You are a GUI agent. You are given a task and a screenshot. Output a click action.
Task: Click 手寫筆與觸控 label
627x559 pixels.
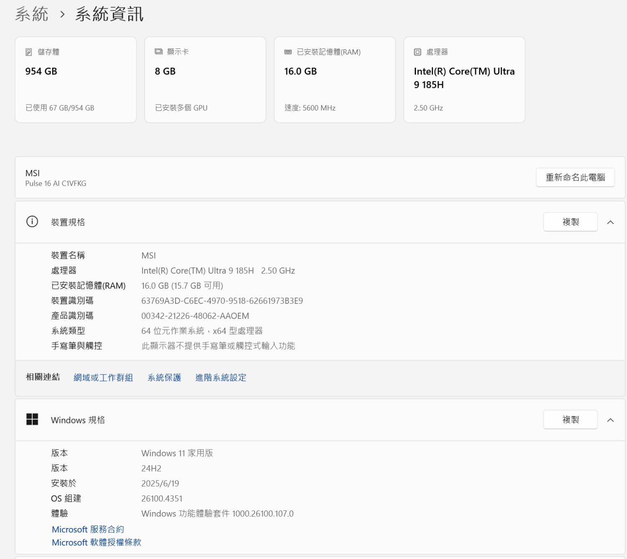point(76,346)
